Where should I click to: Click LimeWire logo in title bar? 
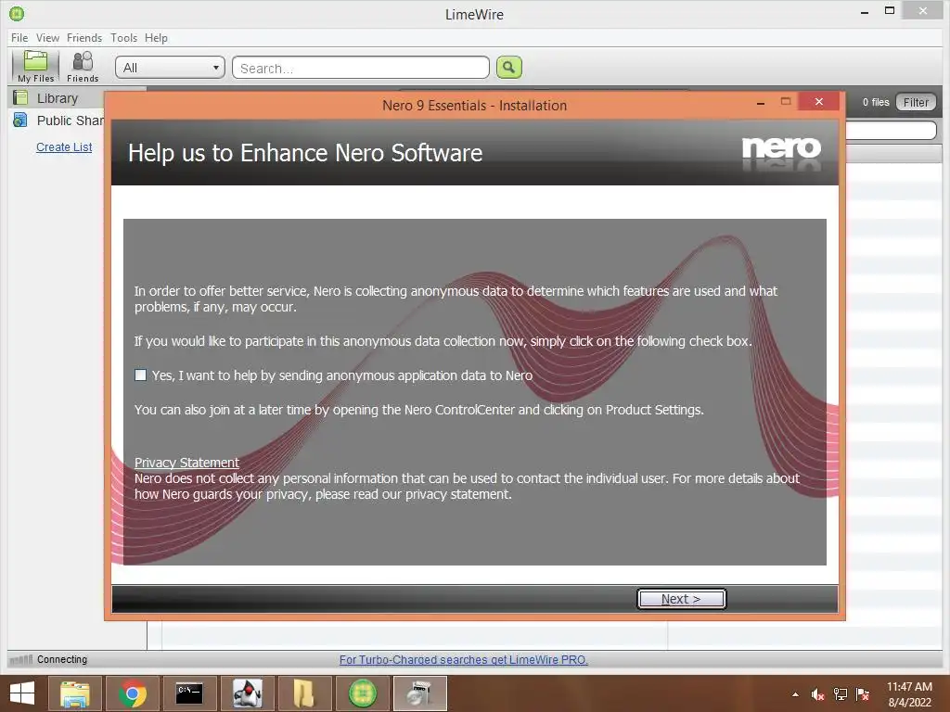pyautogui.click(x=17, y=13)
